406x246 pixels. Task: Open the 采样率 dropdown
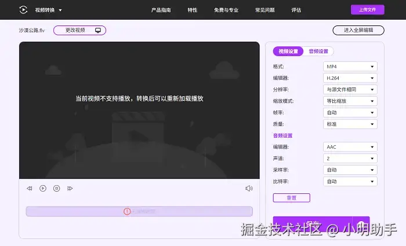[350, 170]
